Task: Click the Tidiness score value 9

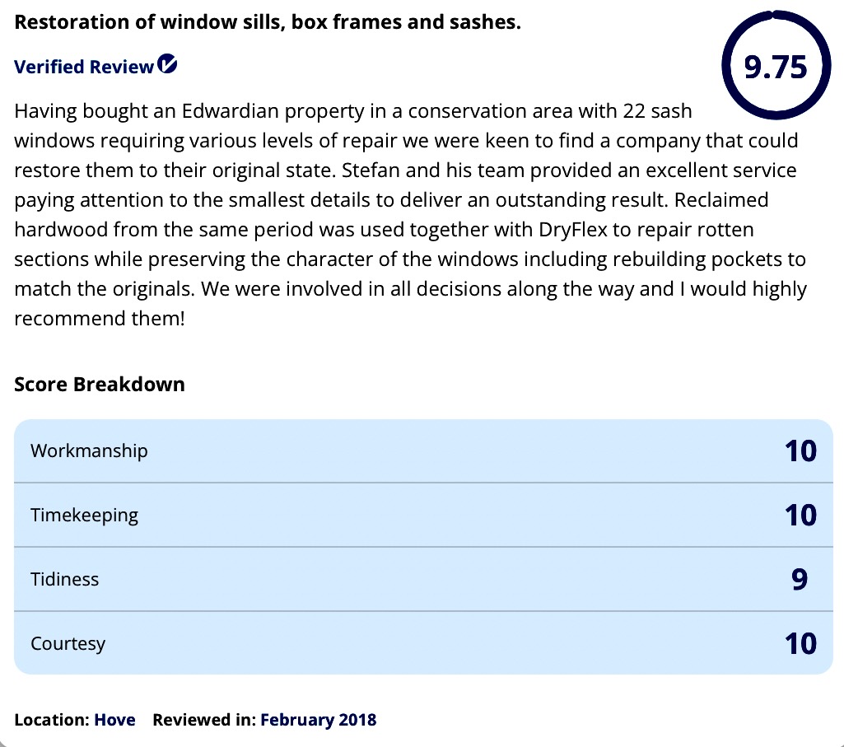Action: (799, 580)
